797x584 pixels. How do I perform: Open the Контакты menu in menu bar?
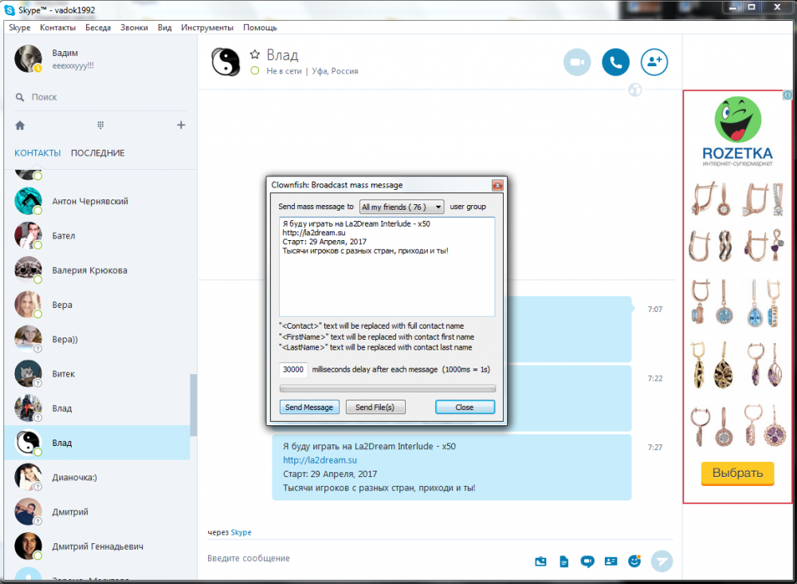57,27
